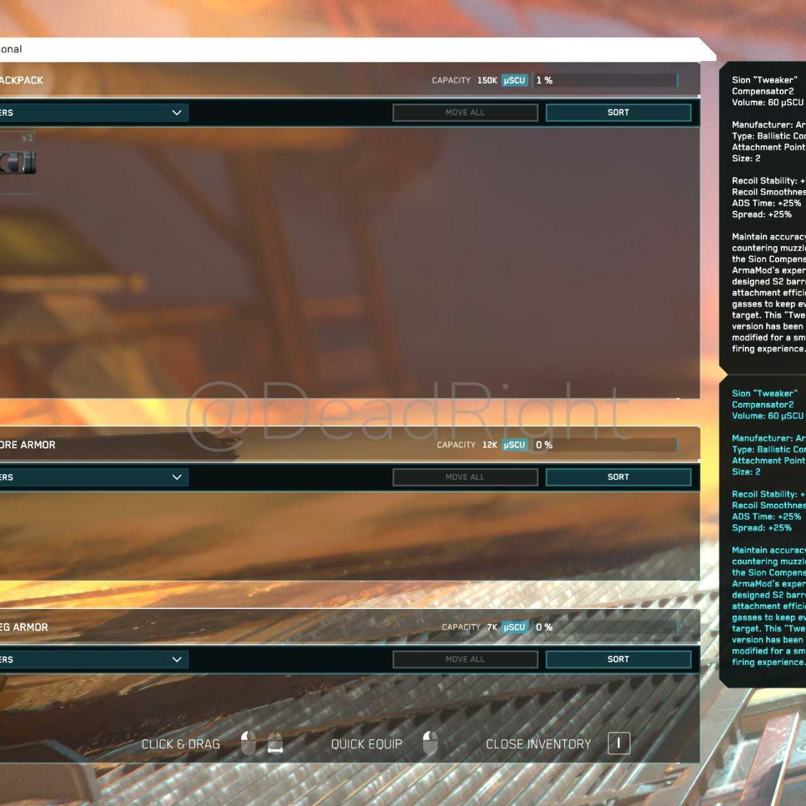Click the mouse icon right of Click & Drag
Image resolution: width=806 pixels, height=806 pixels.
(x=249, y=744)
